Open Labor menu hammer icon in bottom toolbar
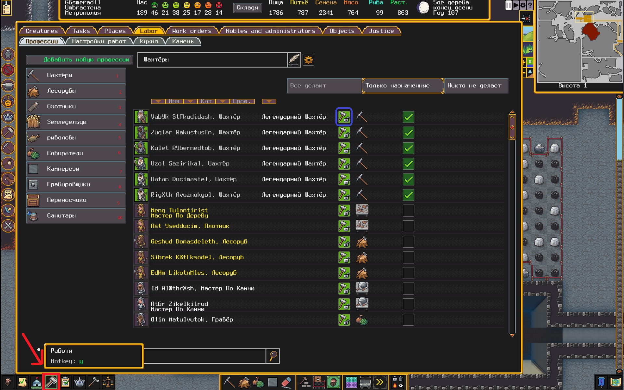624x390 pixels. (x=51, y=382)
